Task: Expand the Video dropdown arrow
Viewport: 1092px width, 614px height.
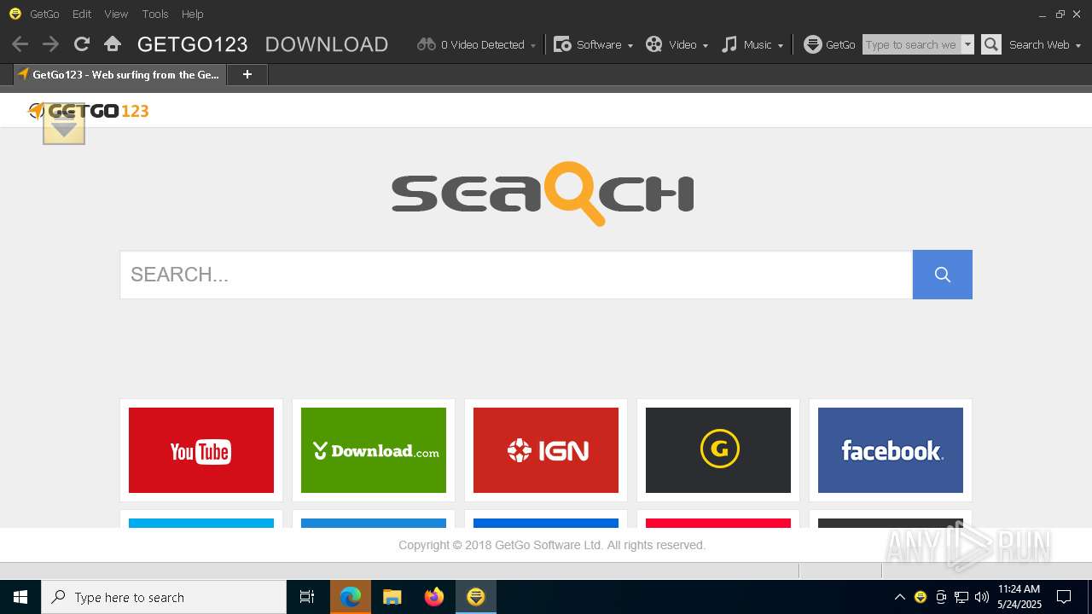Action: pos(706,45)
